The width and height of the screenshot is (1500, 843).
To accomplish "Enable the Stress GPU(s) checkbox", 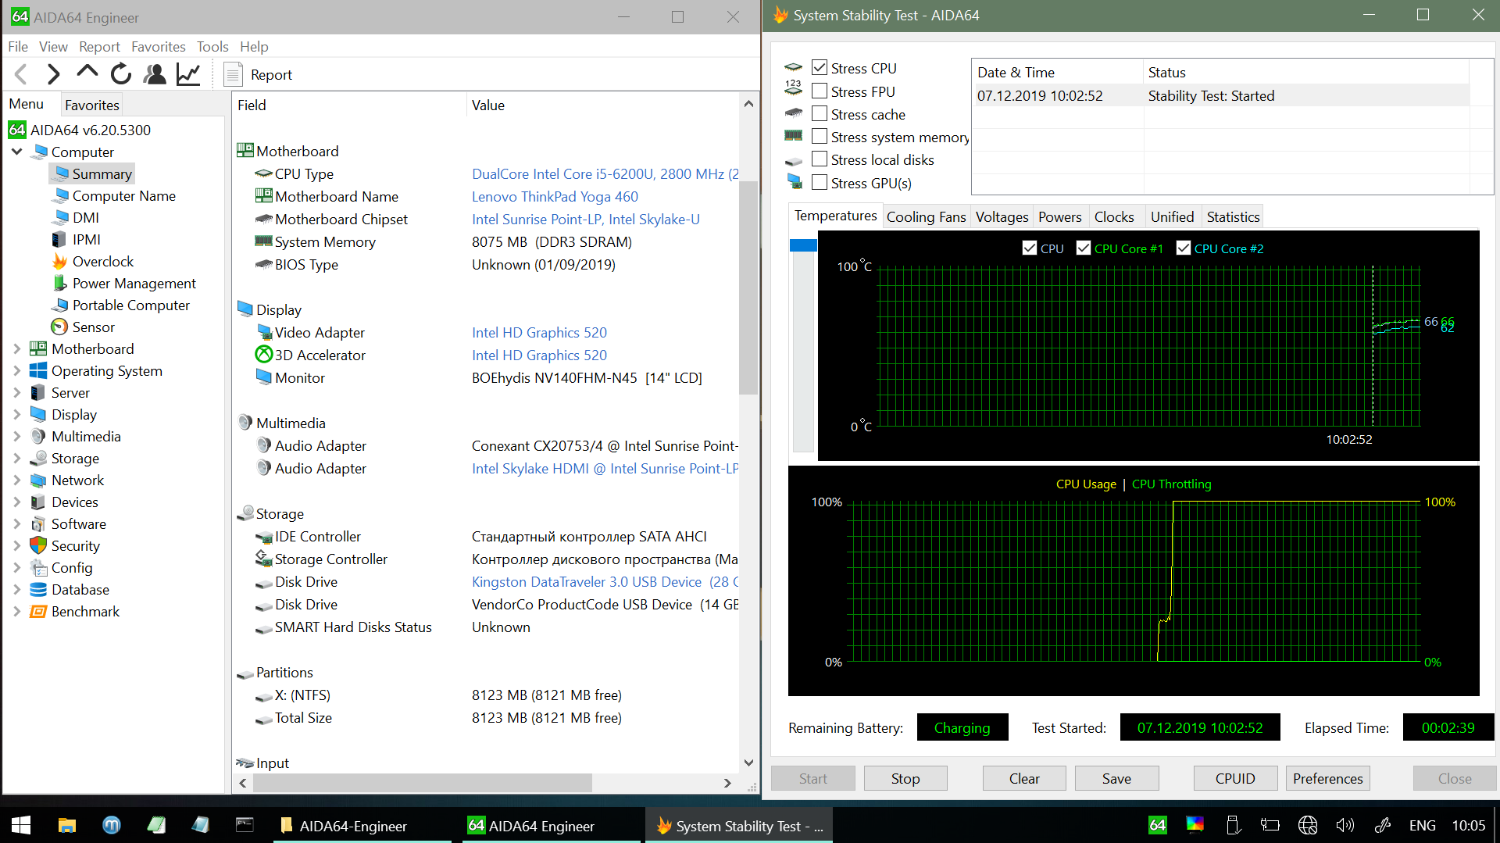I will coord(820,183).
